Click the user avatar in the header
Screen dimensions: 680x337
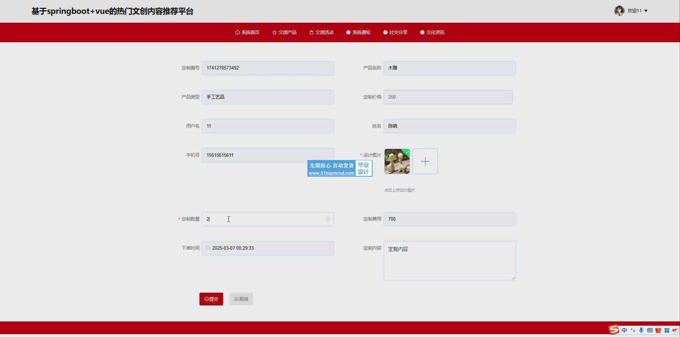(x=619, y=11)
